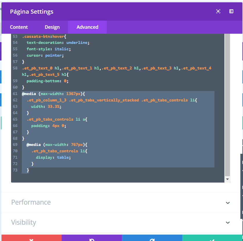Click line 59 padding-bottom value
The height and width of the screenshot is (241, 243).
[x=65, y=81]
